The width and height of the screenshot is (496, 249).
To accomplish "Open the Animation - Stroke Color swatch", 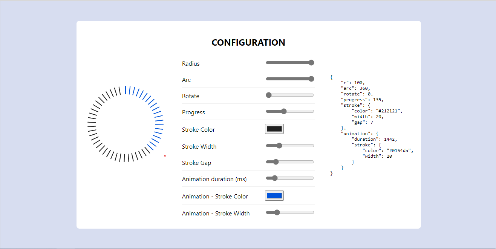I will click(x=274, y=195).
